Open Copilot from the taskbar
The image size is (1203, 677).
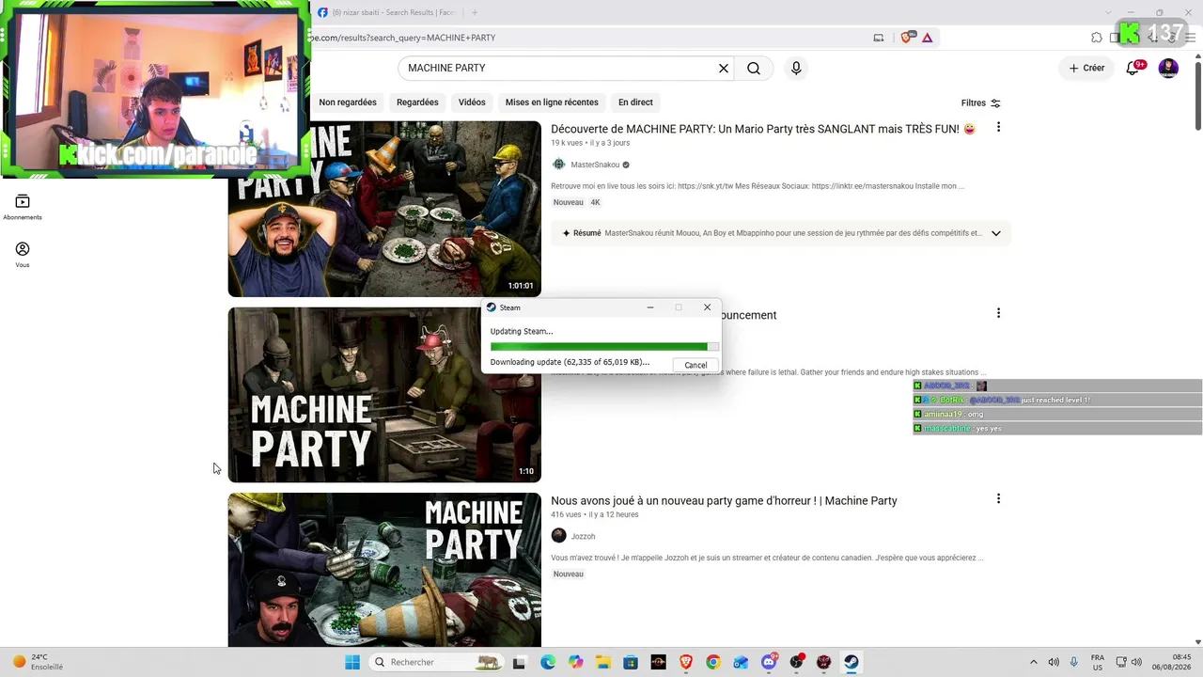(575, 662)
